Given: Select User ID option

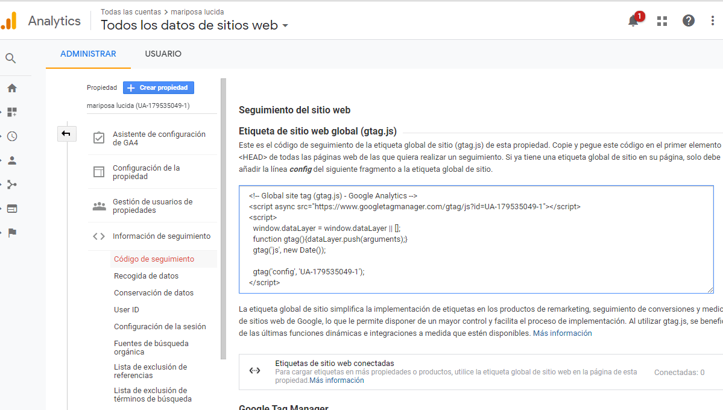Looking at the screenshot, I should (127, 310).
